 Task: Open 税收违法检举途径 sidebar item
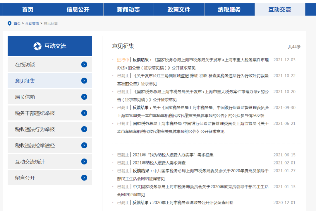[x=50, y=145]
